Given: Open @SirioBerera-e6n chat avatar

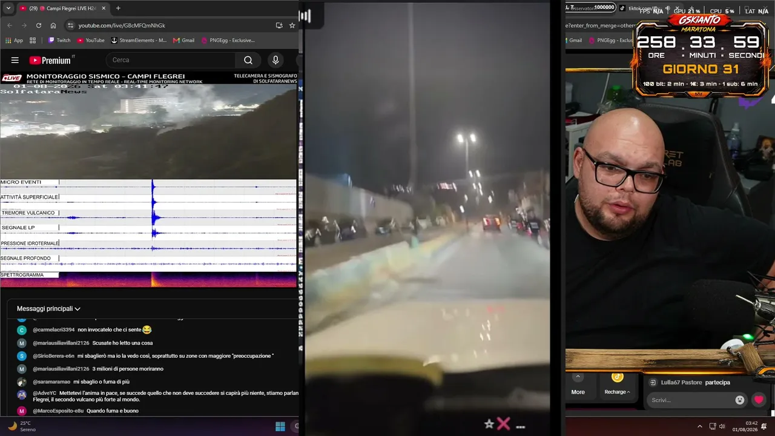Looking at the screenshot, I should point(22,356).
